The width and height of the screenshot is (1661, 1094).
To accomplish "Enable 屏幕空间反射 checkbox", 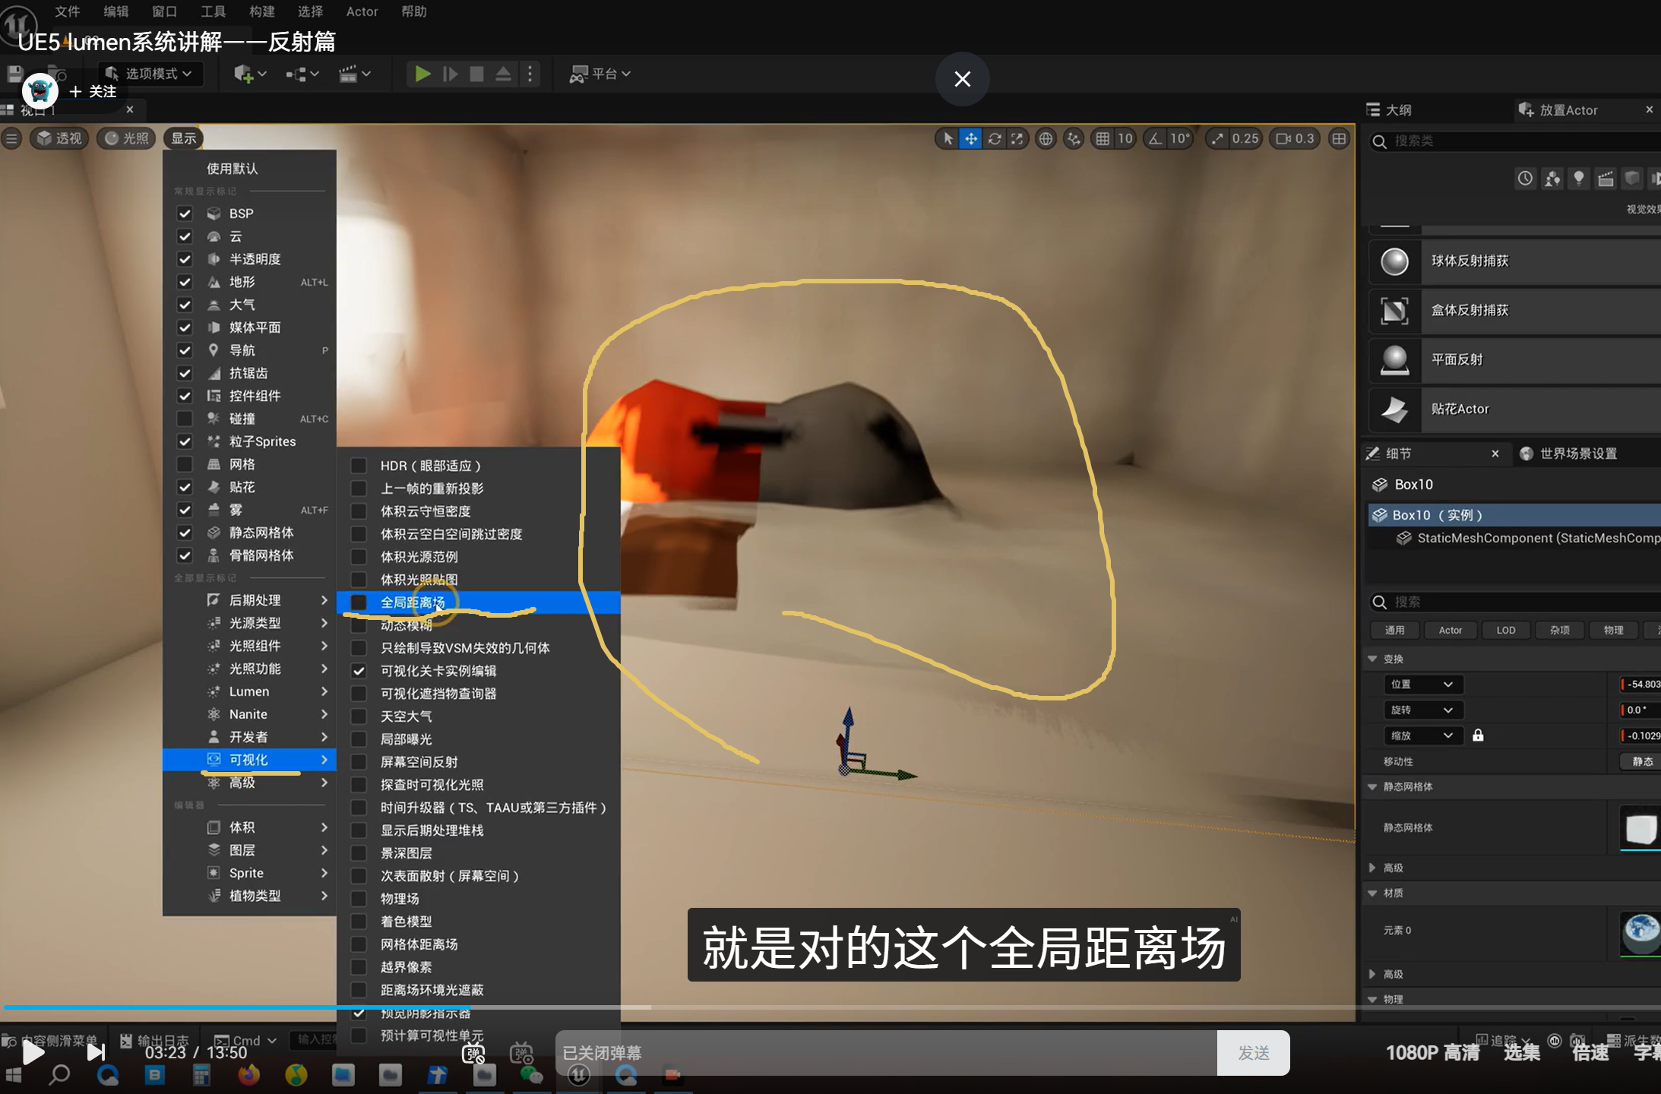I will (x=359, y=762).
